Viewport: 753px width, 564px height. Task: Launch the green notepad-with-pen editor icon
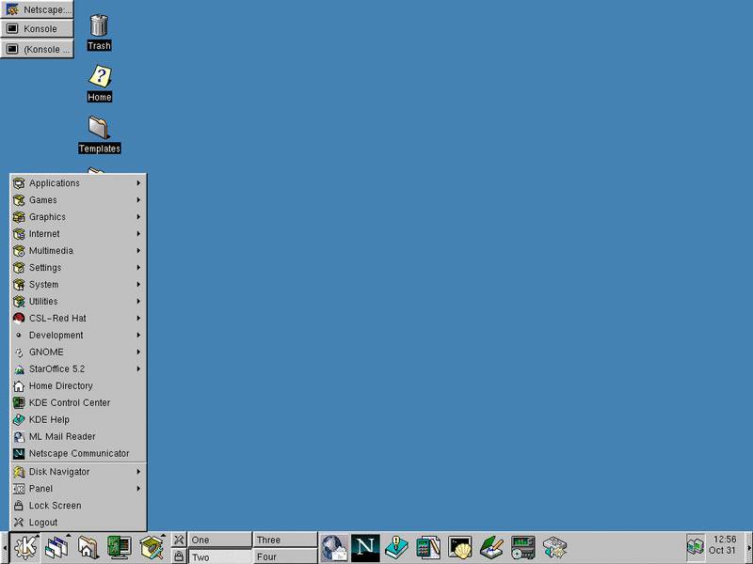(x=491, y=548)
